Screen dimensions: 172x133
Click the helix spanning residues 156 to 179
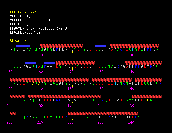[65, 97]
